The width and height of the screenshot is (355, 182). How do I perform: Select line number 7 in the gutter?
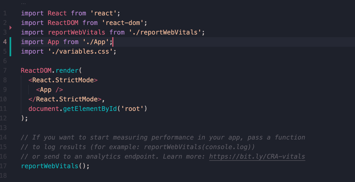5,70
